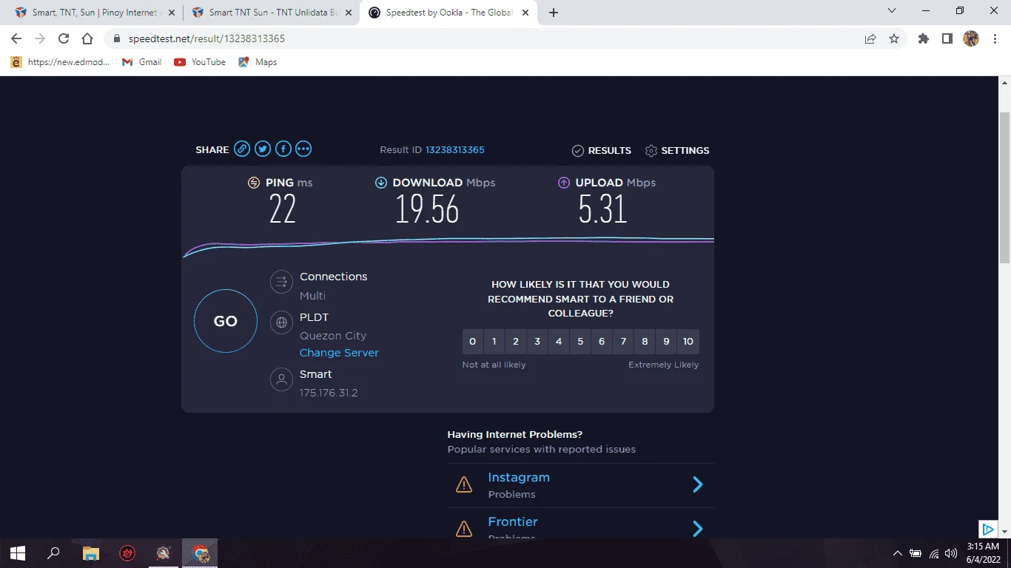Viewport: 1011px width, 568px height.
Task: Click the download arrow icon beside DOWNLOAD
Action: (381, 183)
